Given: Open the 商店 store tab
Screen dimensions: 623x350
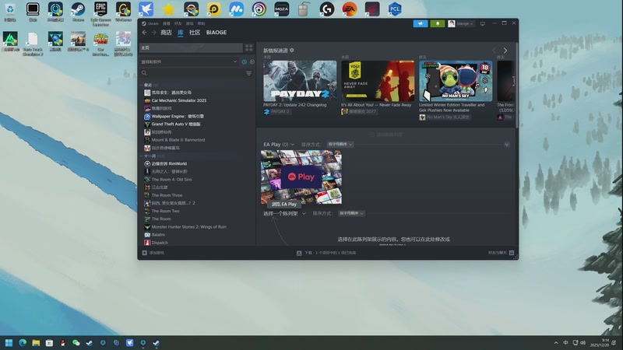Looking at the screenshot, I should [166, 33].
